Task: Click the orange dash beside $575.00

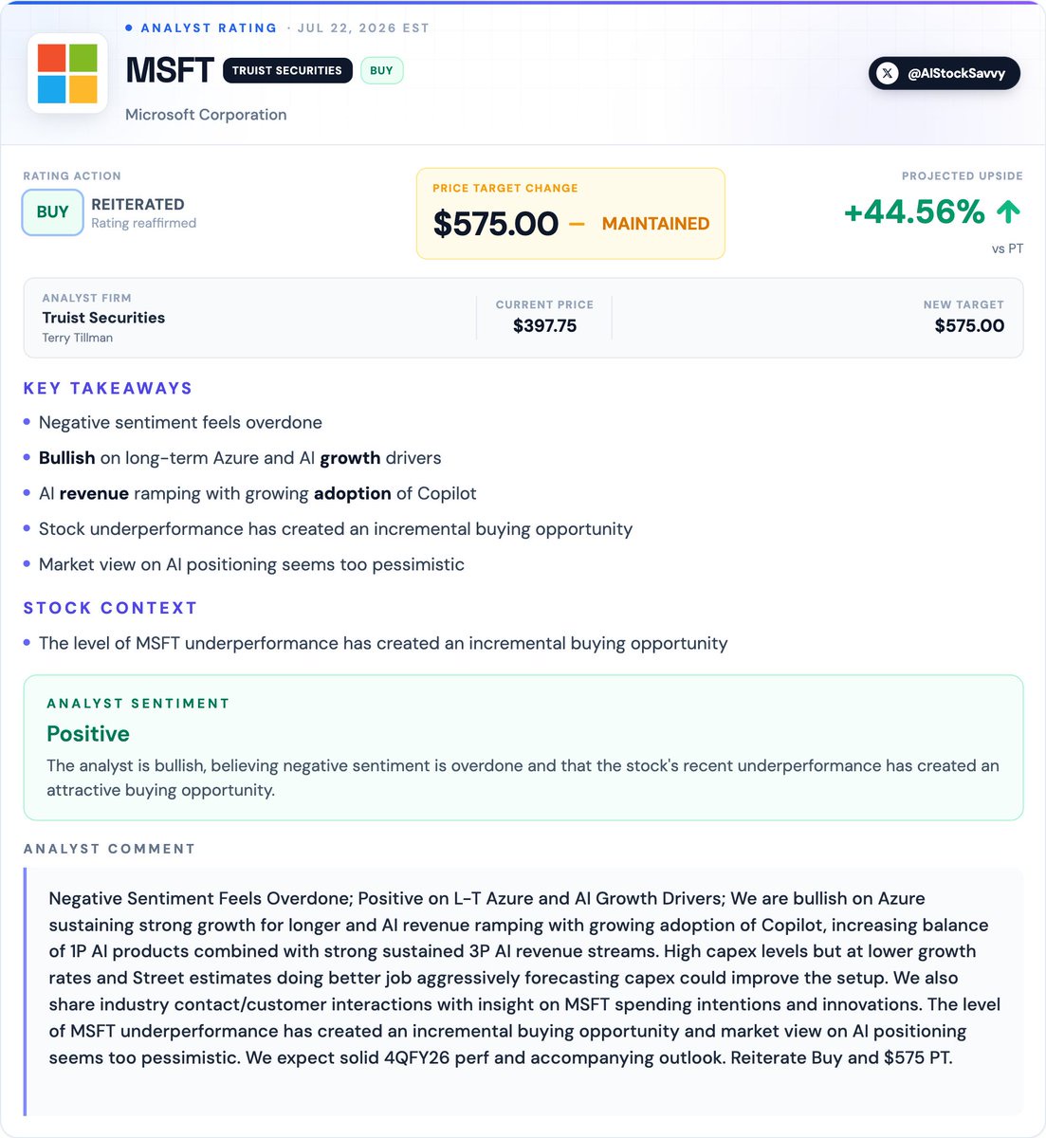Action: pyautogui.click(x=577, y=225)
